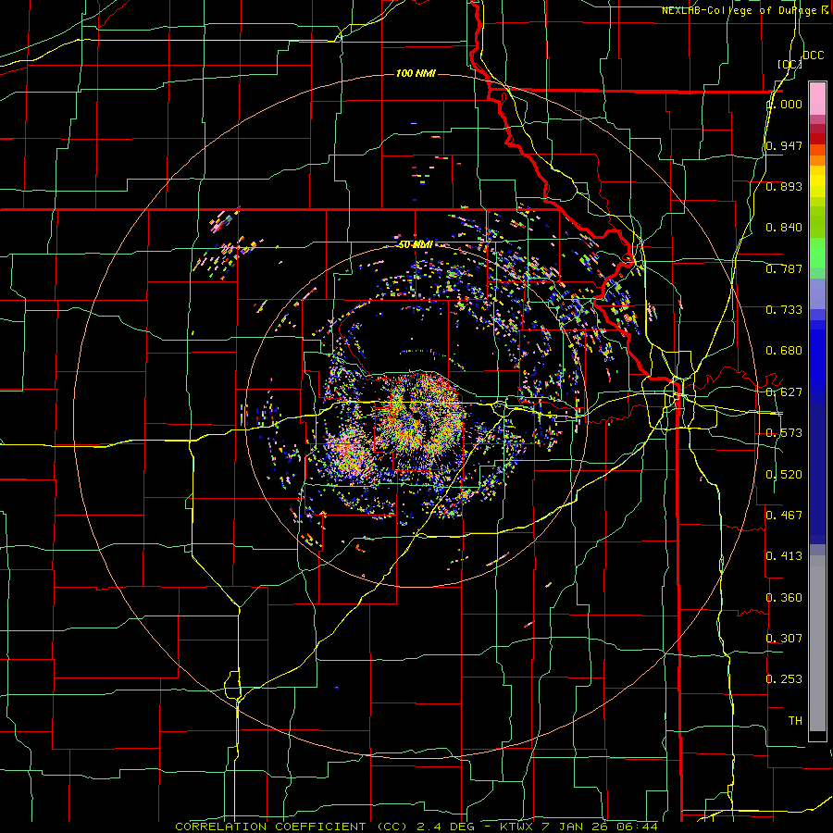833x833 pixels.
Task: Select the 0.467 scale value
Action: click(x=784, y=515)
